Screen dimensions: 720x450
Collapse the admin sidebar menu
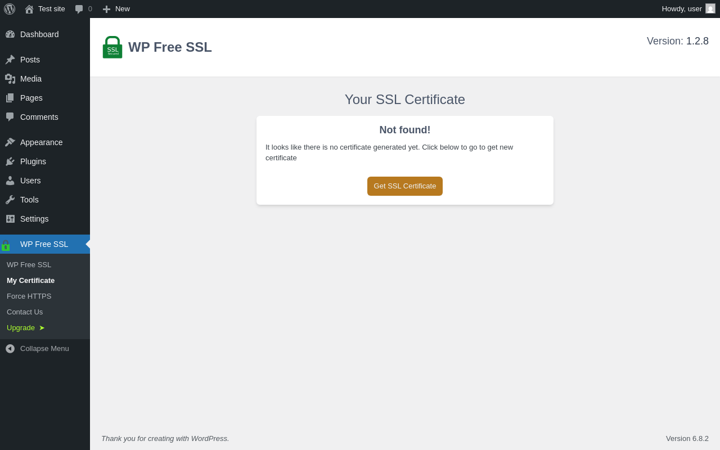(x=45, y=349)
